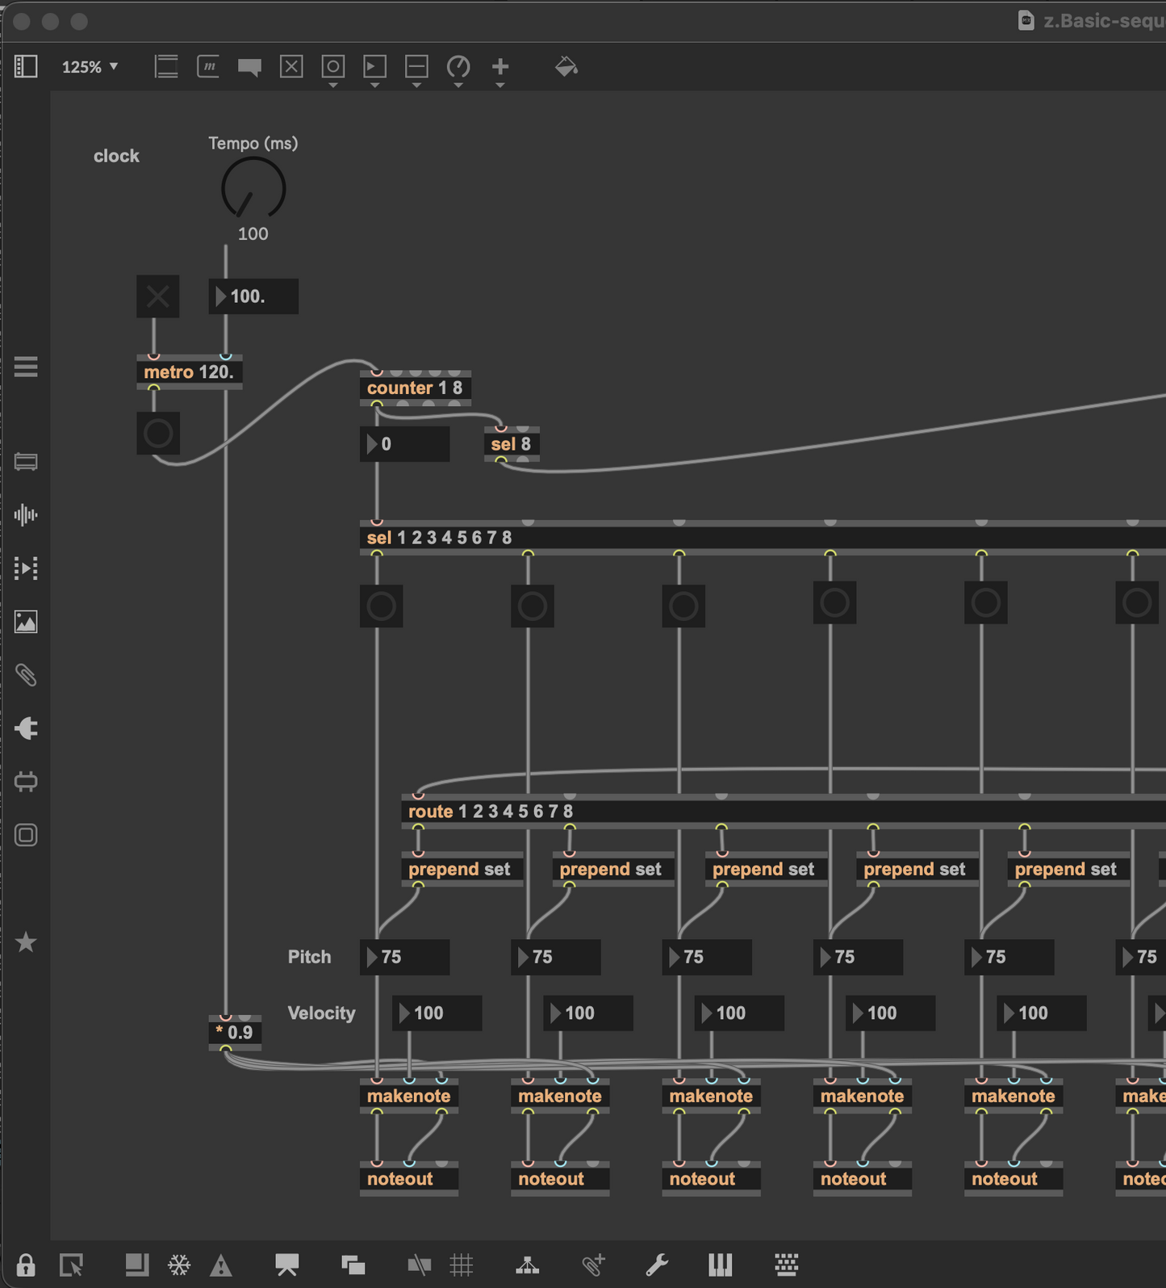
Task: Click the bang button under metro
Action: [x=158, y=434]
